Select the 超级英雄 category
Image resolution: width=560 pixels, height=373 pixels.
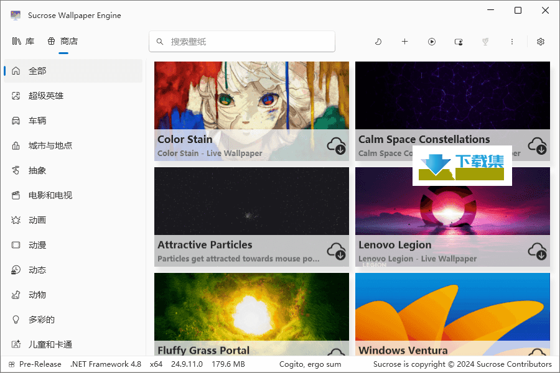coord(73,96)
